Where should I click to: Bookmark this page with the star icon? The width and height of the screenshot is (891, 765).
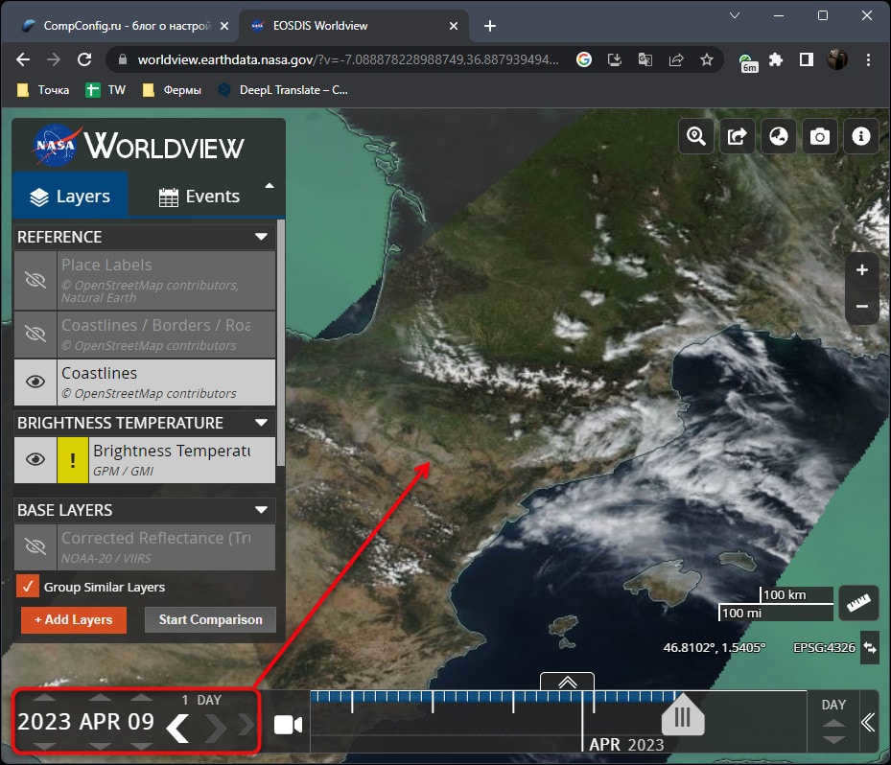coord(706,59)
